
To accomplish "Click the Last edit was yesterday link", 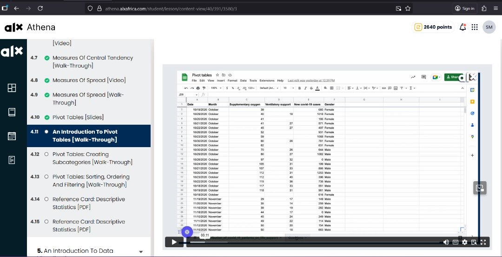I will 311,81.
